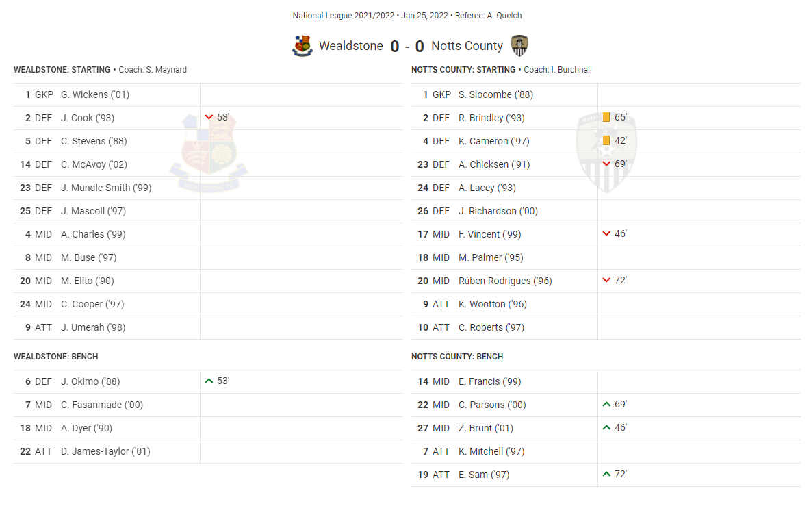
Task: Select player G. Wickens in lineup
Action: click(x=95, y=94)
